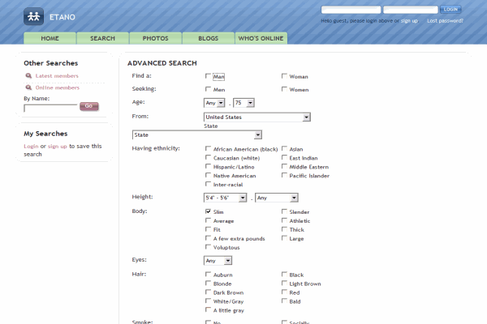Open the Home tab

point(50,38)
